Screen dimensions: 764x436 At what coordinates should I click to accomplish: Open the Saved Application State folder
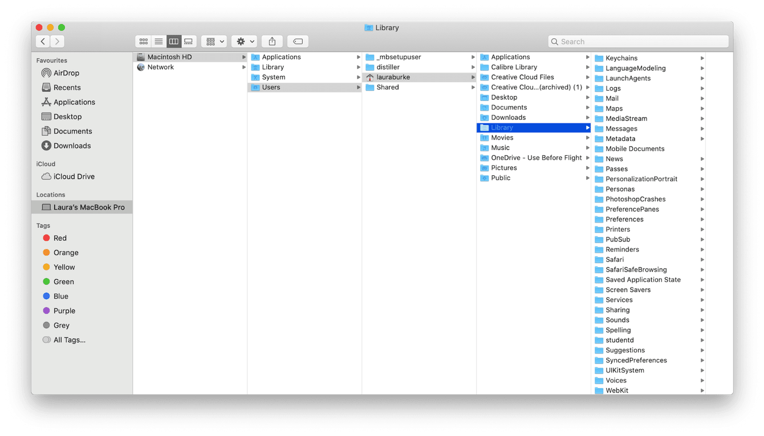(643, 280)
